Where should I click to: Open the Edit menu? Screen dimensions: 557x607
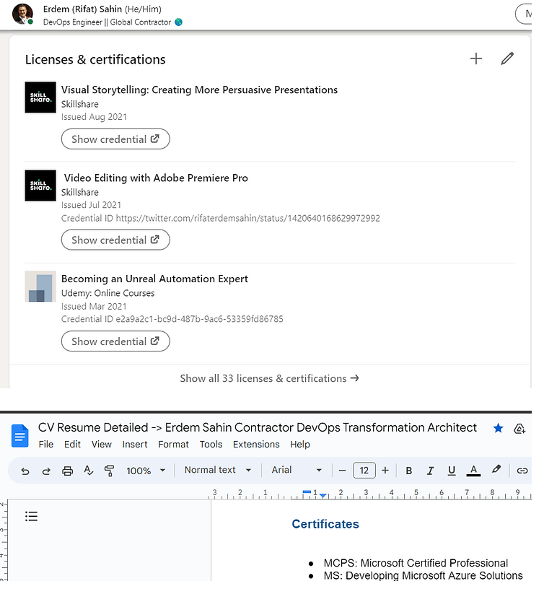(x=72, y=445)
